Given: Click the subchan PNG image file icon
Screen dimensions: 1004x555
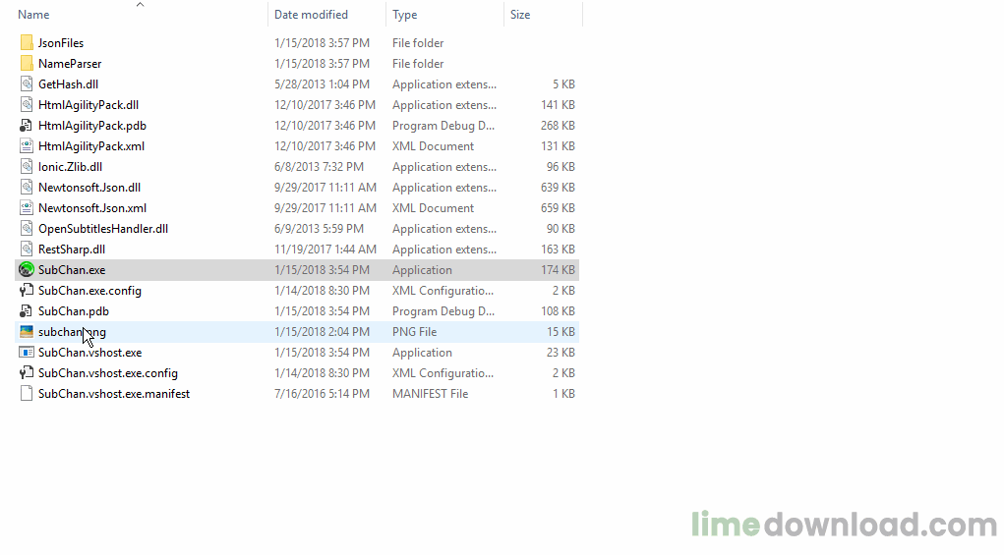Looking at the screenshot, I should coord(27,332).
